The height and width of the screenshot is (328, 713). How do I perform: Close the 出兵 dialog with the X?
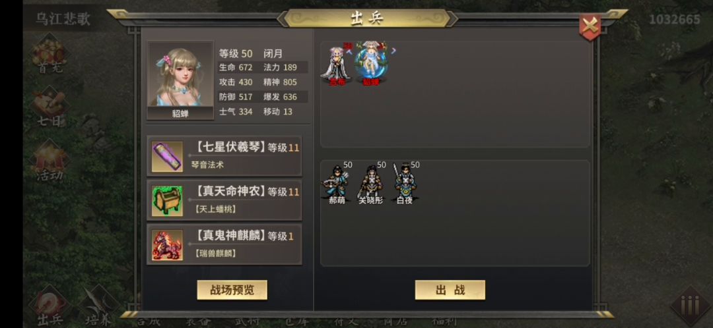point(590,27)
